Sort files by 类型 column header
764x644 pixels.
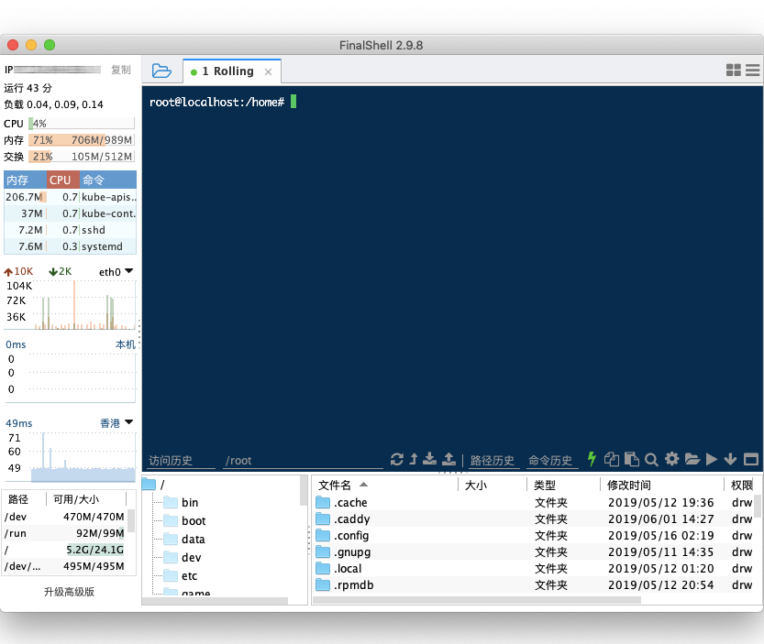coord(564,486)
